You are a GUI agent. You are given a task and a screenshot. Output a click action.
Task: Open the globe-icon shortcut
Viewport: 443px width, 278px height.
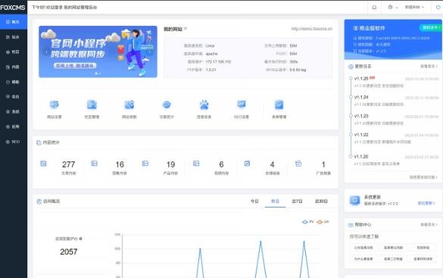point(167,105)
